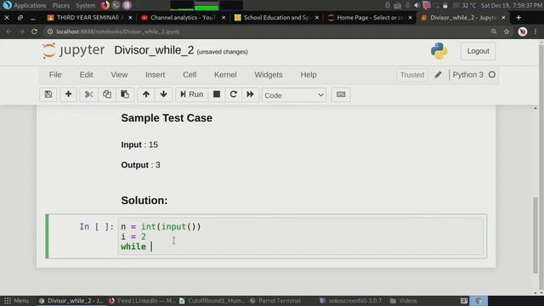Open the Help menu
The height and width of the screenshot is (306, 544).
(x=309, y=75)
